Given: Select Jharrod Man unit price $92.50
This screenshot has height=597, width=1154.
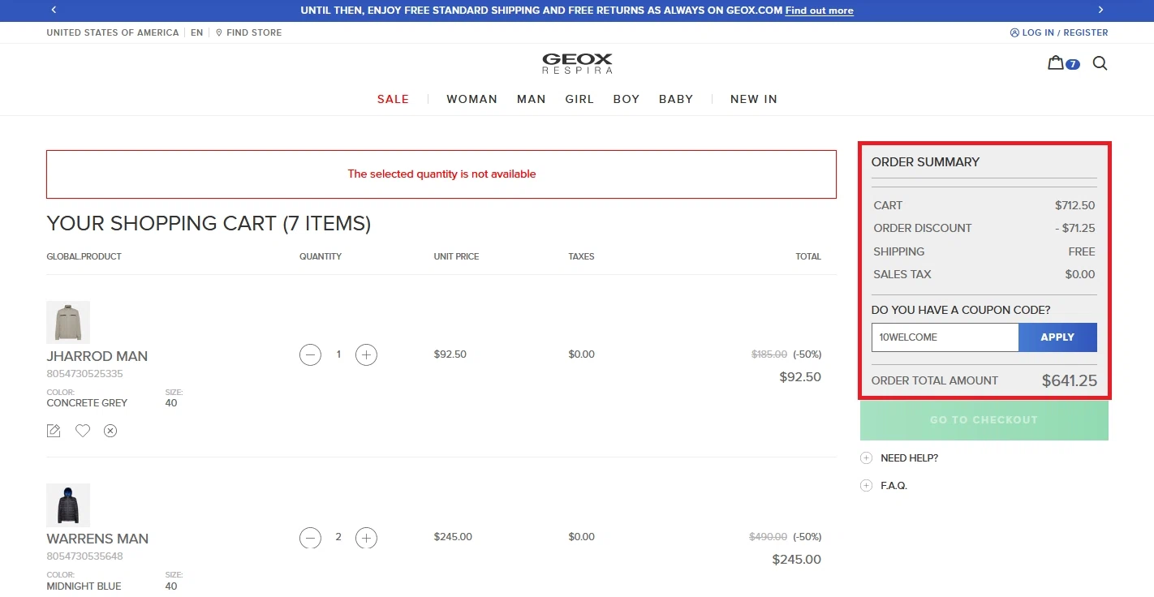Looking at the screenshot, I should pos(450,354).
